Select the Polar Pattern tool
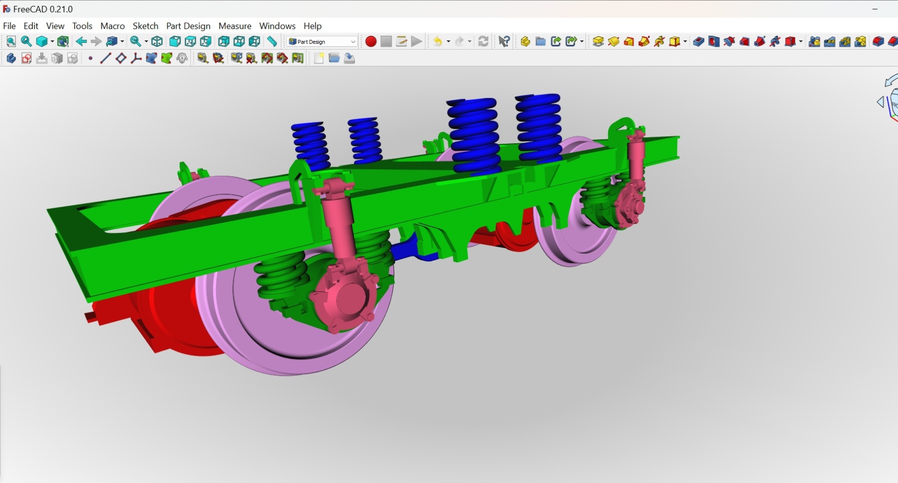 pyautogui.click(x=846, y=41)
